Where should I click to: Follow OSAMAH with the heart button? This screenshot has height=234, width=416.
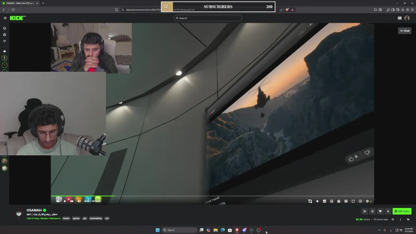380,211
